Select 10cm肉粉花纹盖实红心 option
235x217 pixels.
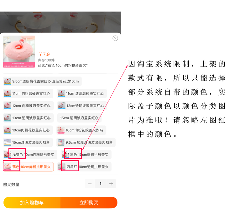(x=28, y=130)
